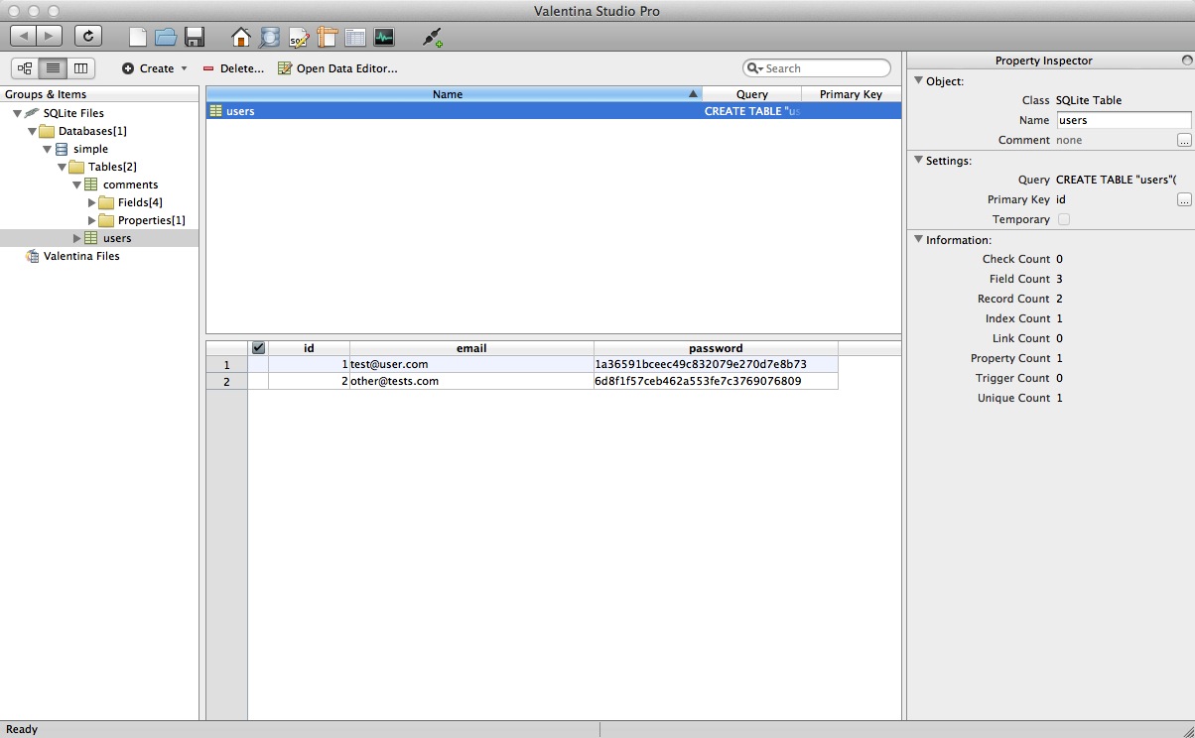Click the Delete... button
Screen dimensions: 1195x738
click(233, 68)
